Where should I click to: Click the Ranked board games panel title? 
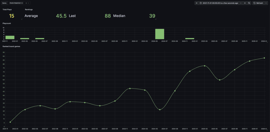click(11, 47)
